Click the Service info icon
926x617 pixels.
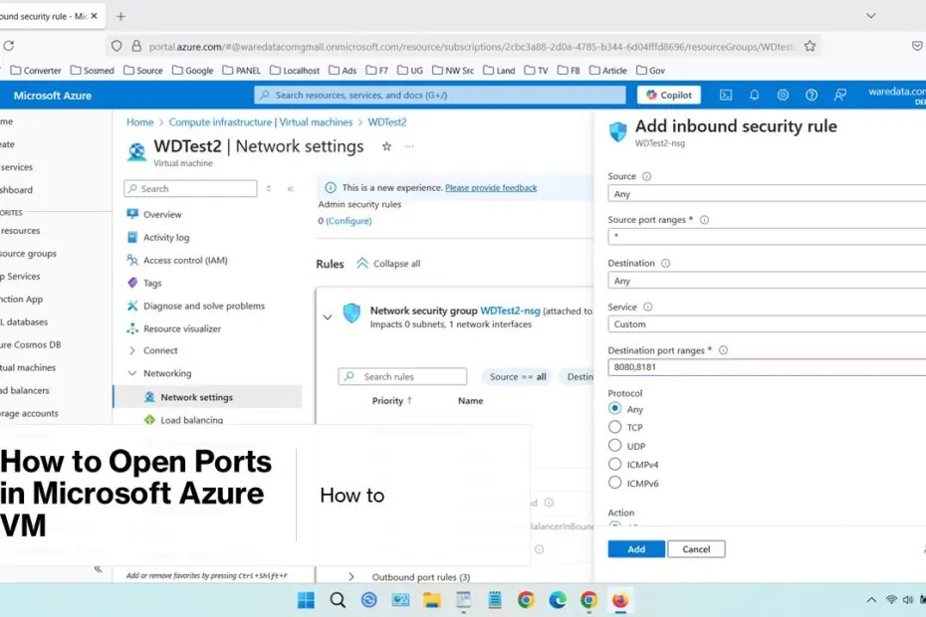[x=647, y=308]
